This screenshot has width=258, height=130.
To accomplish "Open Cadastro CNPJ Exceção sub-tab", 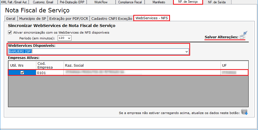I will (111, 19).
